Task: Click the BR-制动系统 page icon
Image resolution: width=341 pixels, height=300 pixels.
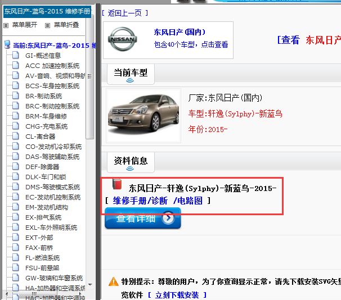Action: pyautogui.click(x=15, y=96)
